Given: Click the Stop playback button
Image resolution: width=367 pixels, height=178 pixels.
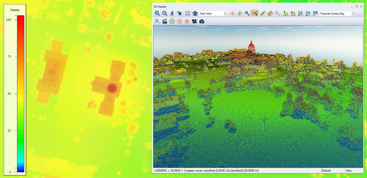Looking at the screenshot, I should (180, 21).
